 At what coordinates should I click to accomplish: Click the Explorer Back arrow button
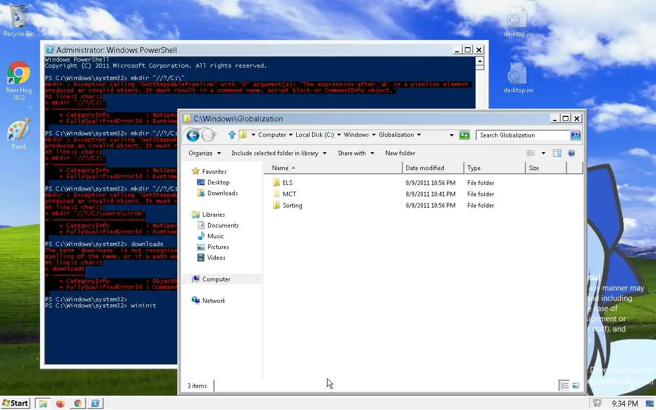[193, 135]
